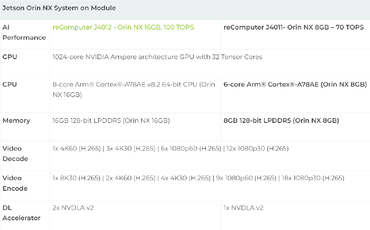Select the Video Decode row label

click(15, 153)
